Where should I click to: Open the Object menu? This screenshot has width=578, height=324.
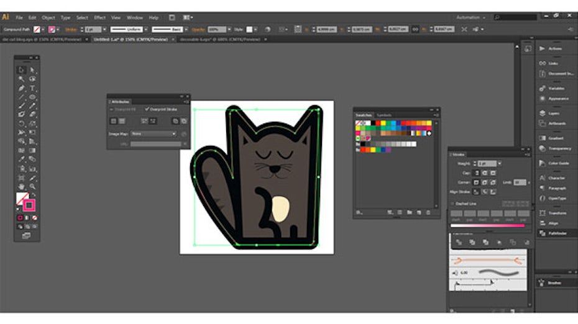coord(48,17)
